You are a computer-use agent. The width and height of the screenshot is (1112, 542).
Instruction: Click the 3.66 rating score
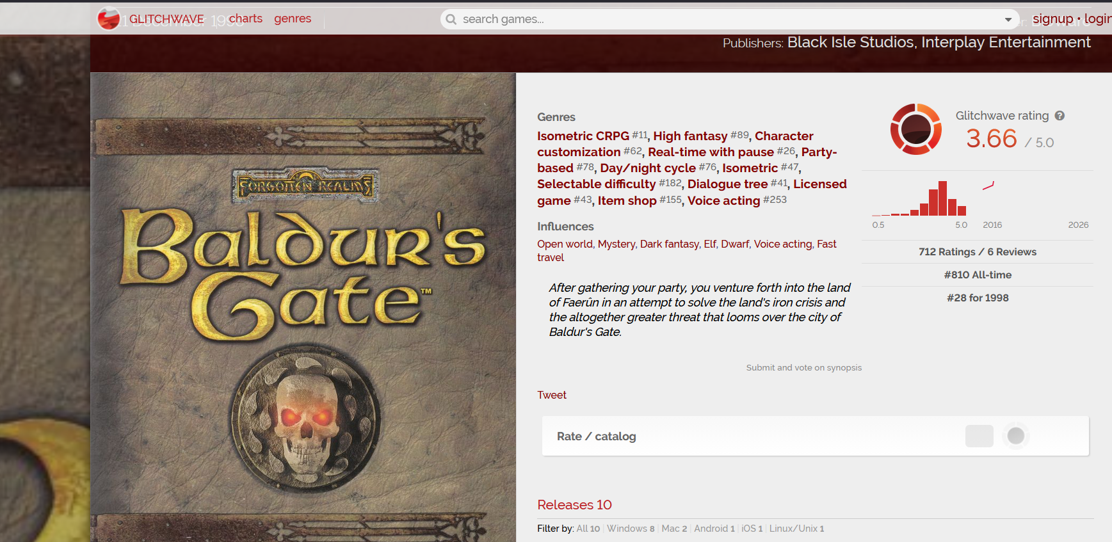[992, 138]
